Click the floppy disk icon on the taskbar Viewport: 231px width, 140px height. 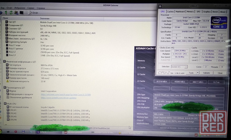[23, 132]
